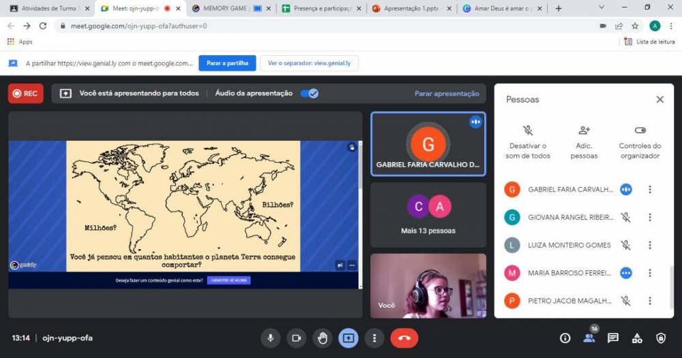
Task: Toggle the Áudio da apresentação switch
Action: pyautogui.click(x=310, y=93)
